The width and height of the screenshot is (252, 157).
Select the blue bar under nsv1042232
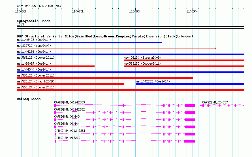tap(190, 84)
